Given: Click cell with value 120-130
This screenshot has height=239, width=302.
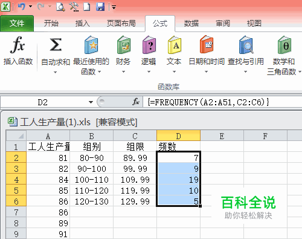Looking at the screenshot, I should (x=92, y=201).
